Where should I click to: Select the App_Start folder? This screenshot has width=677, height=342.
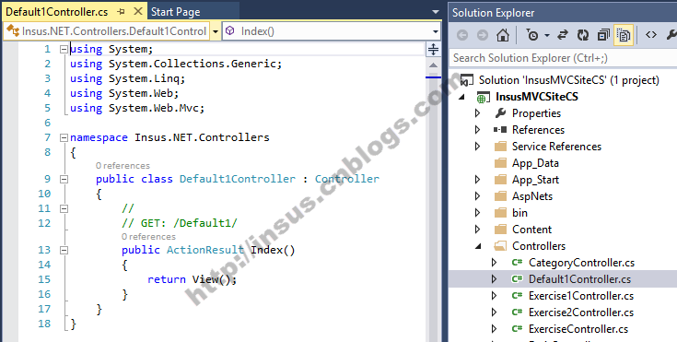535,180
